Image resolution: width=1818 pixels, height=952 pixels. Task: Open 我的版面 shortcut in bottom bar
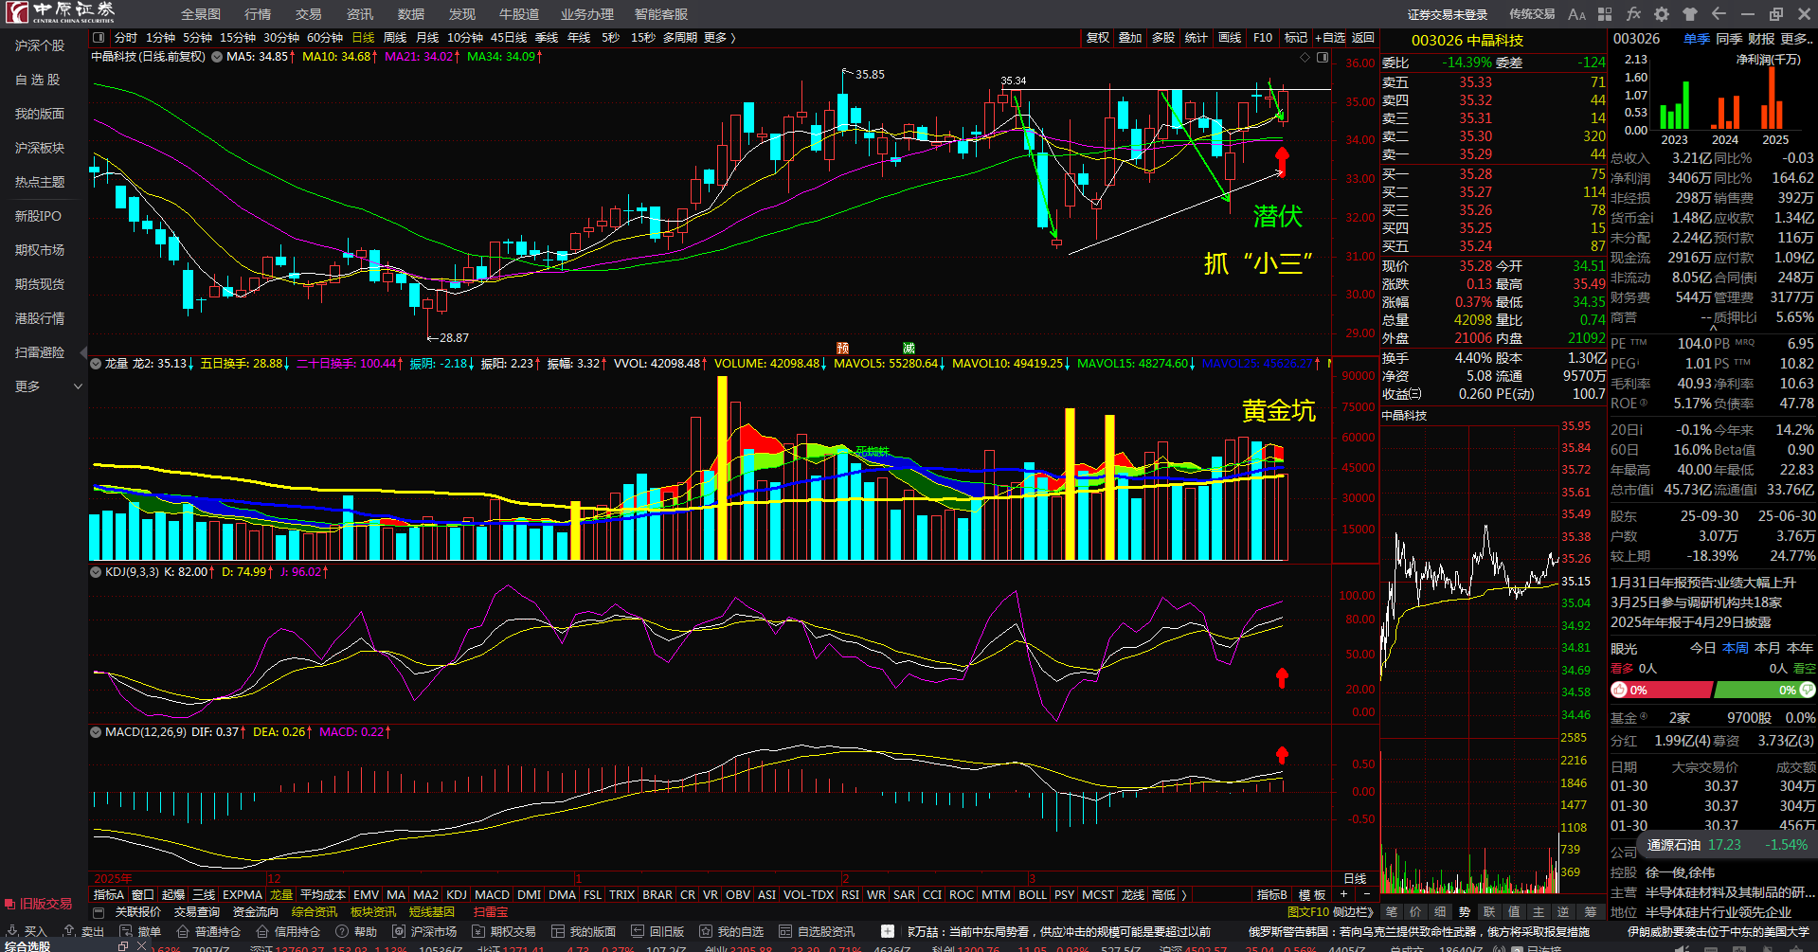click(584, 932)
